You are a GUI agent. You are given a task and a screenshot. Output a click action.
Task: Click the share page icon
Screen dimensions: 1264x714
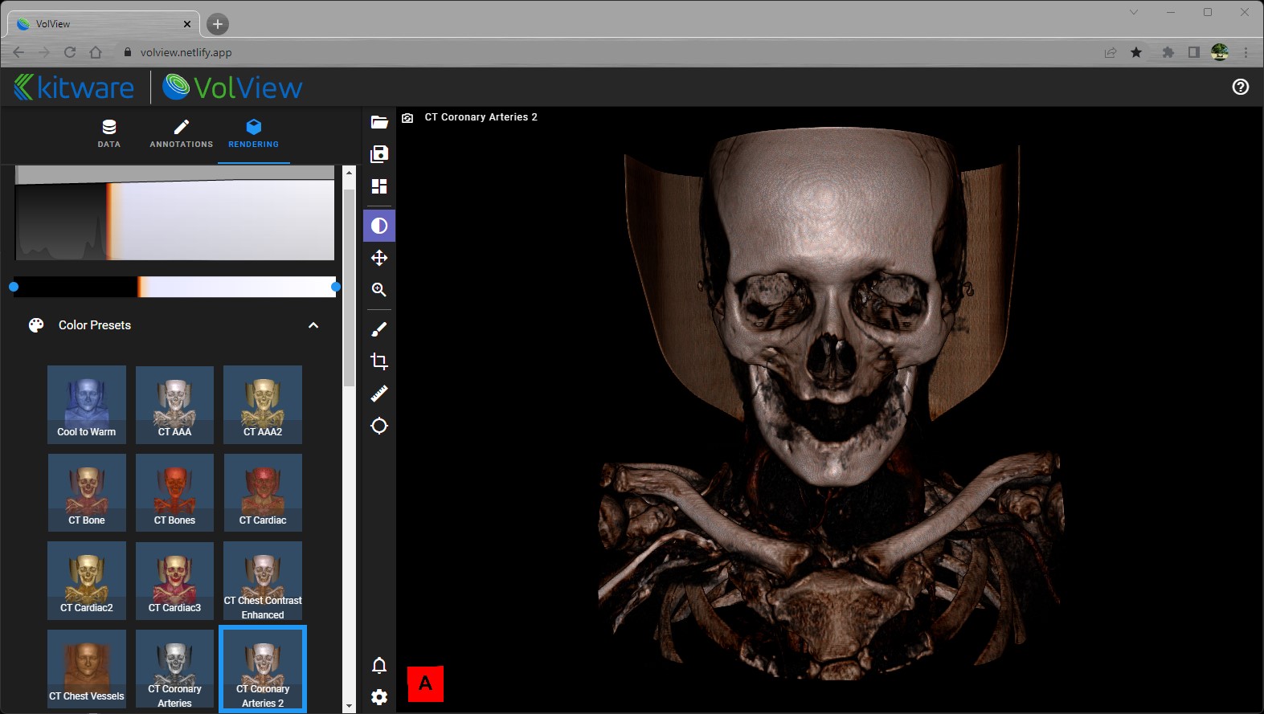[1111, 52]
